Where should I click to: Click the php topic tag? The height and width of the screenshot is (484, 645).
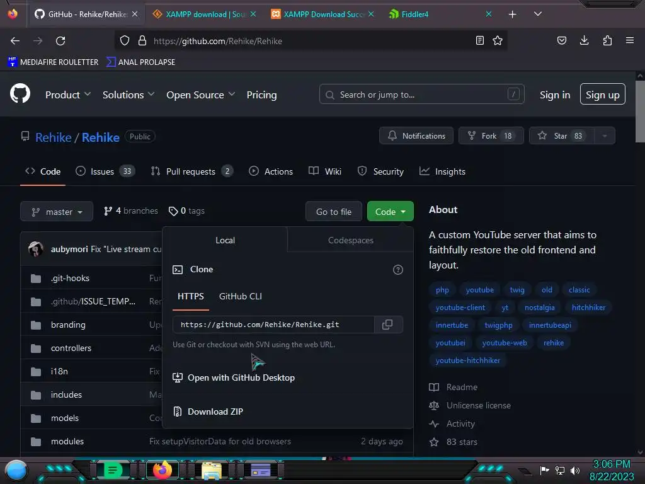(442, 290)
